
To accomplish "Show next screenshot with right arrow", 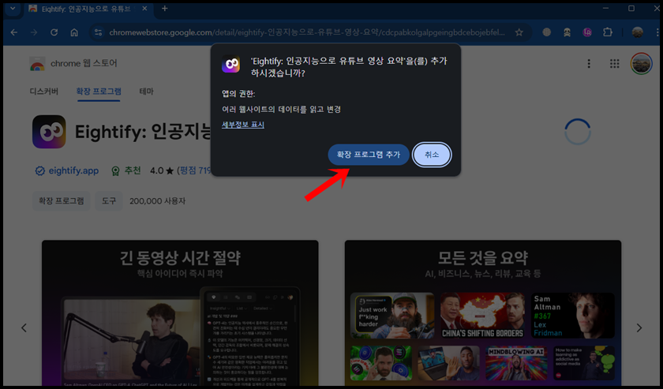I will tap(639, 327).
